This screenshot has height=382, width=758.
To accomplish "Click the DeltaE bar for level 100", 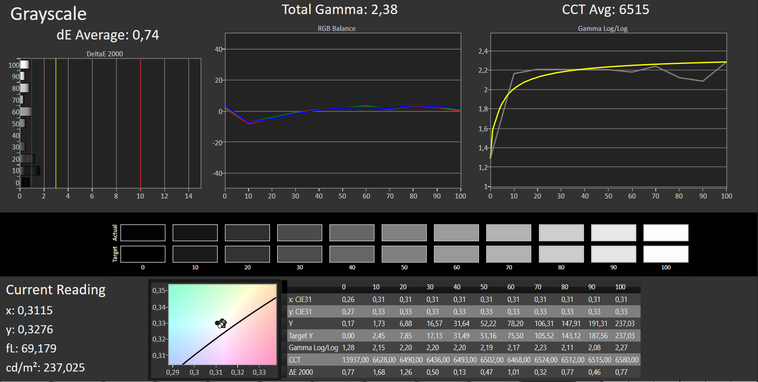I will tap(25, 64).
